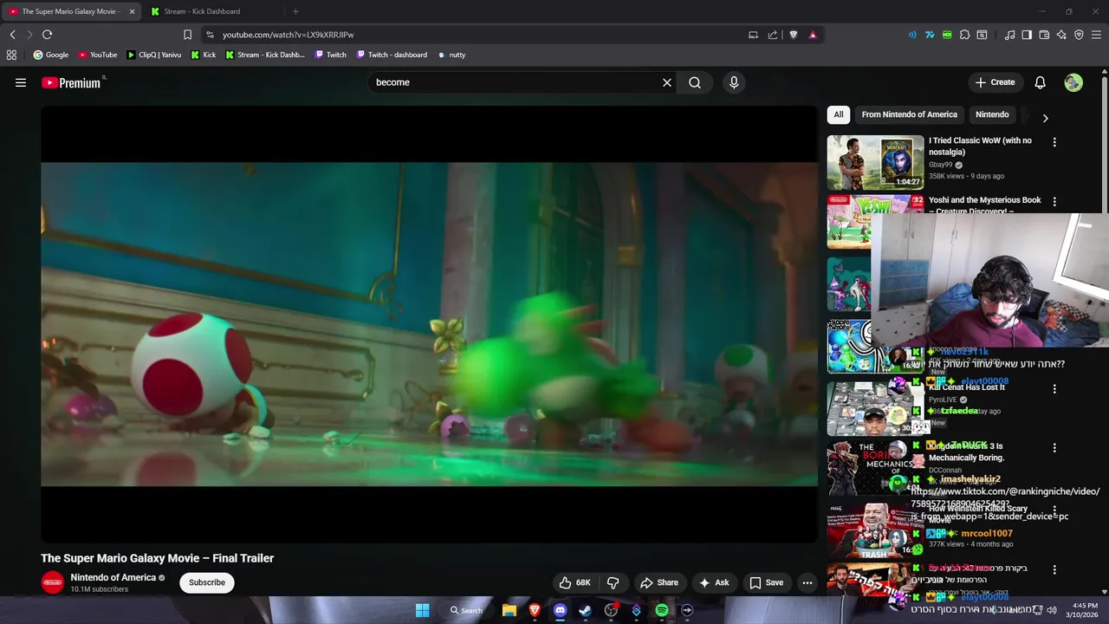Bookmark this page

pos(187,35)
